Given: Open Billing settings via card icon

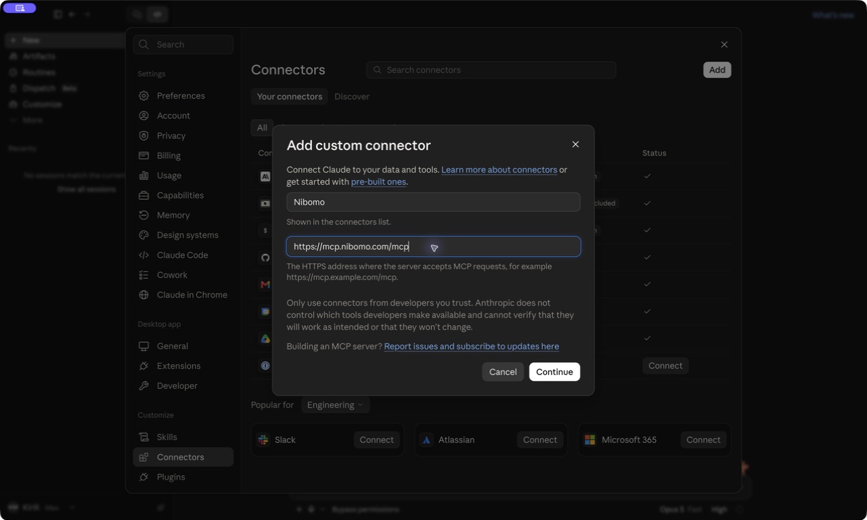Looking at the screenshot, I should [143, 155].
